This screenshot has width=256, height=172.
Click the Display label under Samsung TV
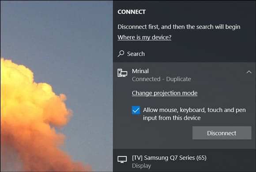[x=141, y=166]
